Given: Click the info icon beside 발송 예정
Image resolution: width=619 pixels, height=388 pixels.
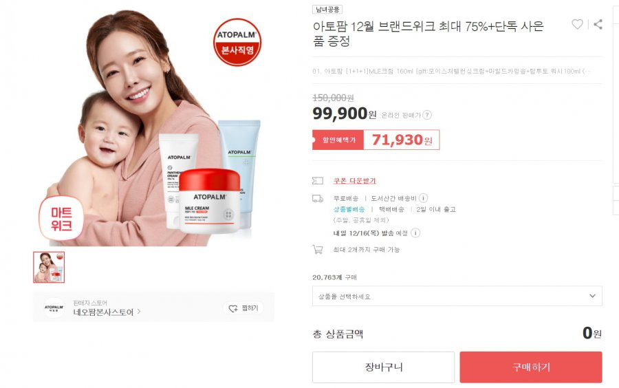Looking at the screenshot, I should [x=415, y=233].
